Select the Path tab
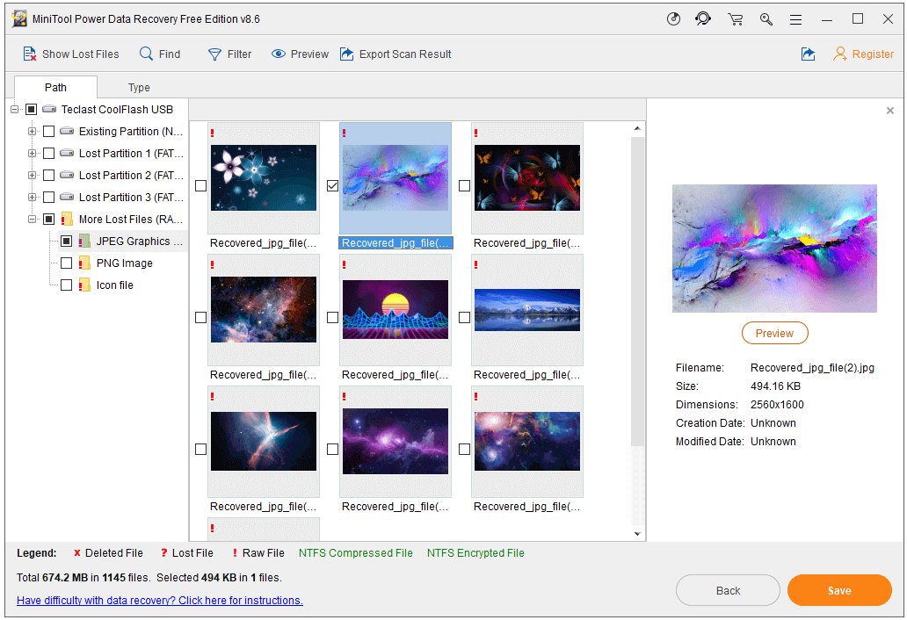The height and width of the screenshot is (620, 907). click(55, 87)
